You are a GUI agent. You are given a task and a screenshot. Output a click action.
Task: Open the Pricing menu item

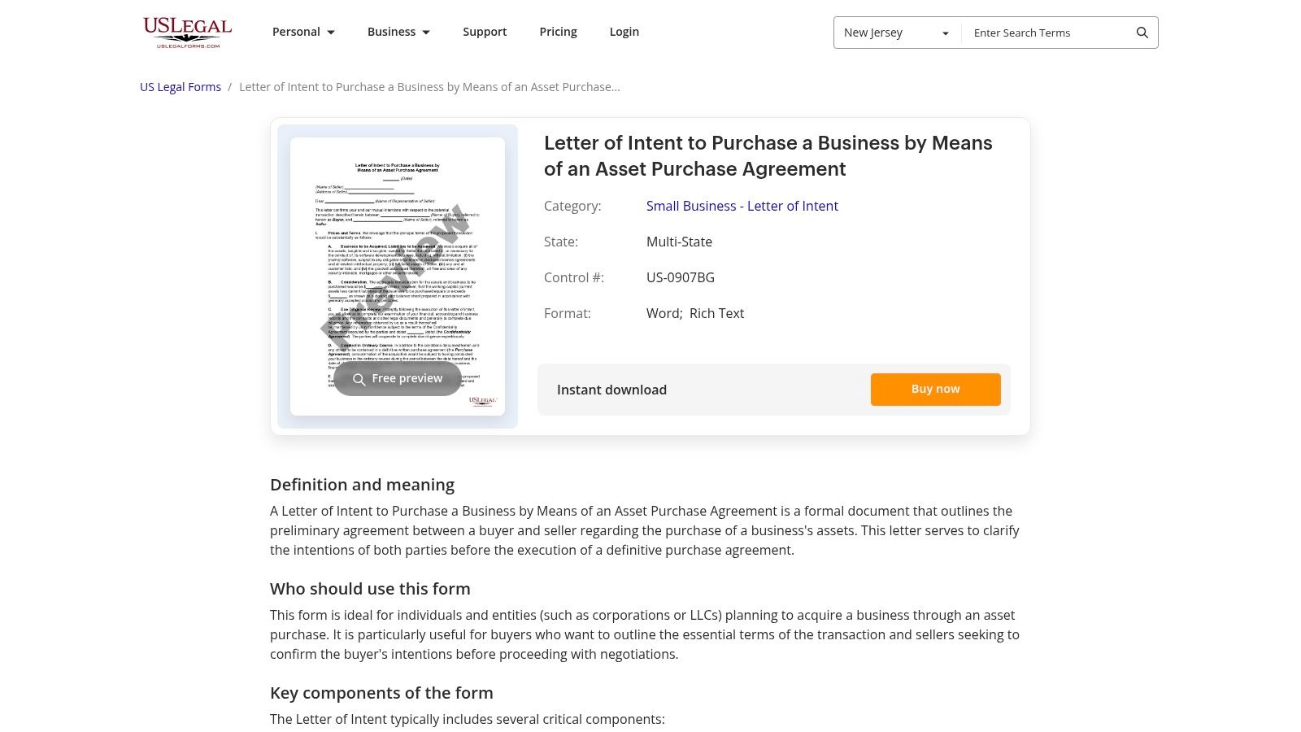[x=558, y=31]
